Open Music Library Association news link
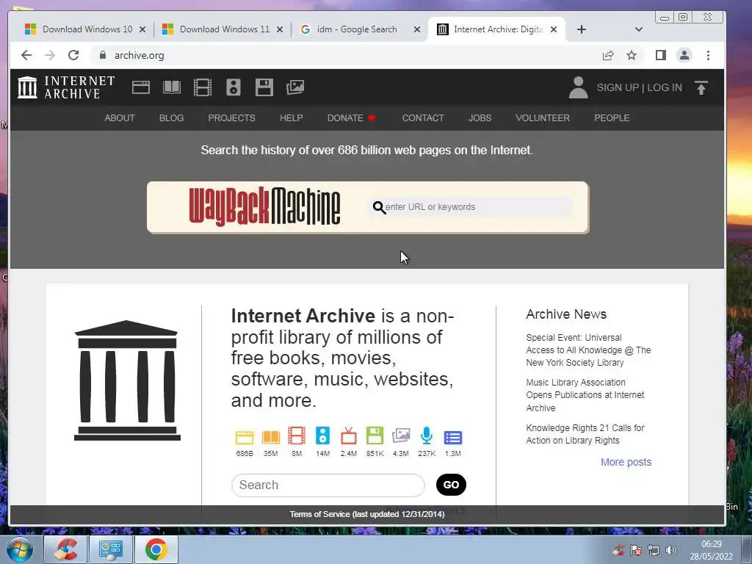752x564 pixels. click(x=585, y=395)
